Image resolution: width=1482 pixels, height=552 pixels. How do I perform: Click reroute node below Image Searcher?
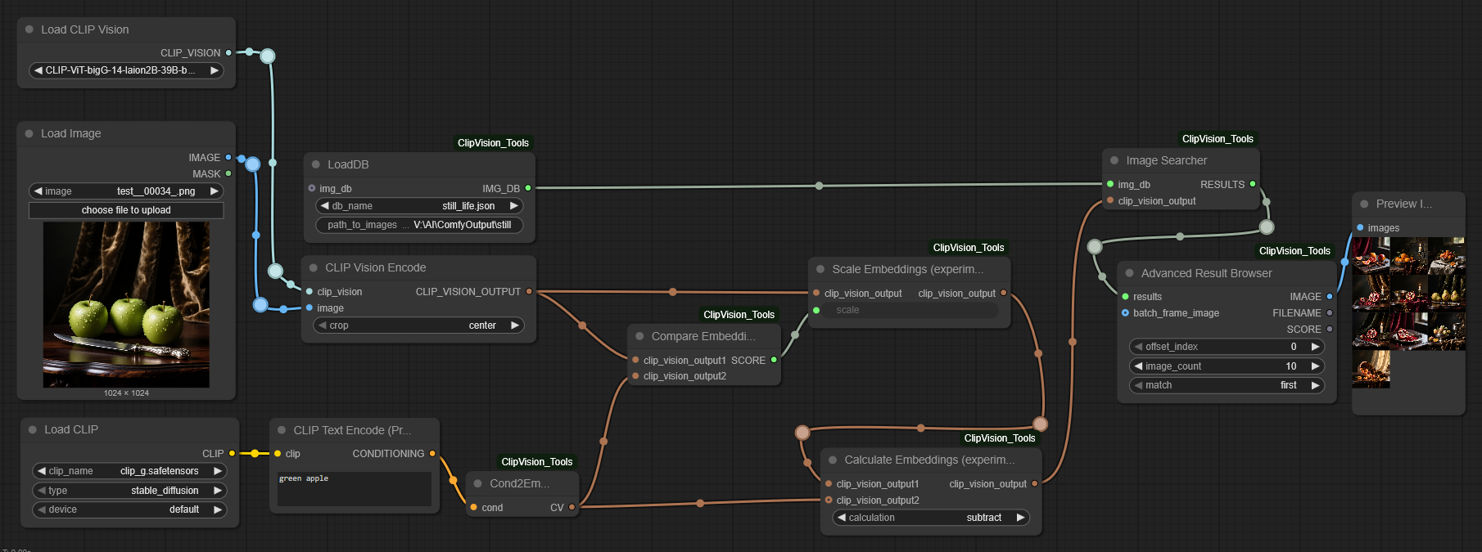tap(1267, 227)
